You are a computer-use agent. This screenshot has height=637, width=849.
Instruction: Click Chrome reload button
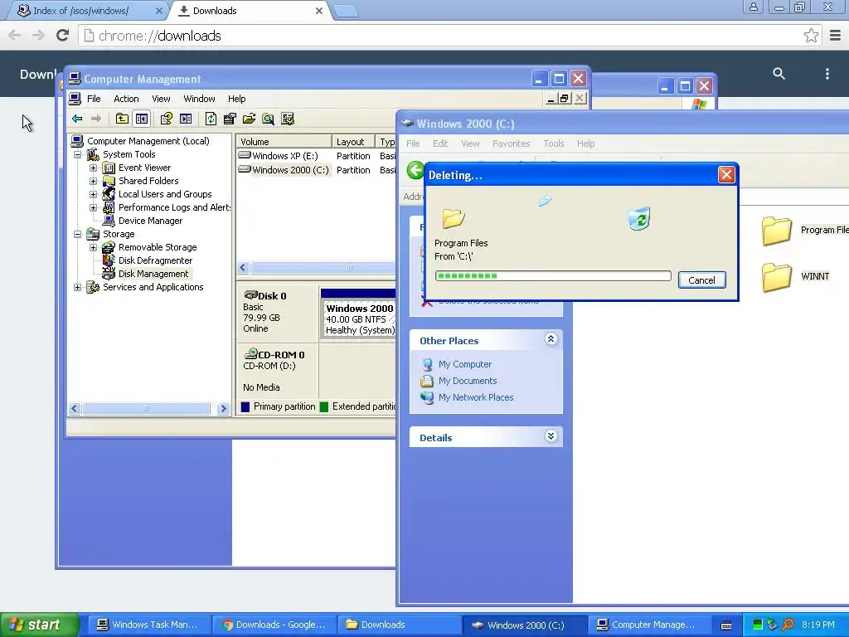coord(63,36)
